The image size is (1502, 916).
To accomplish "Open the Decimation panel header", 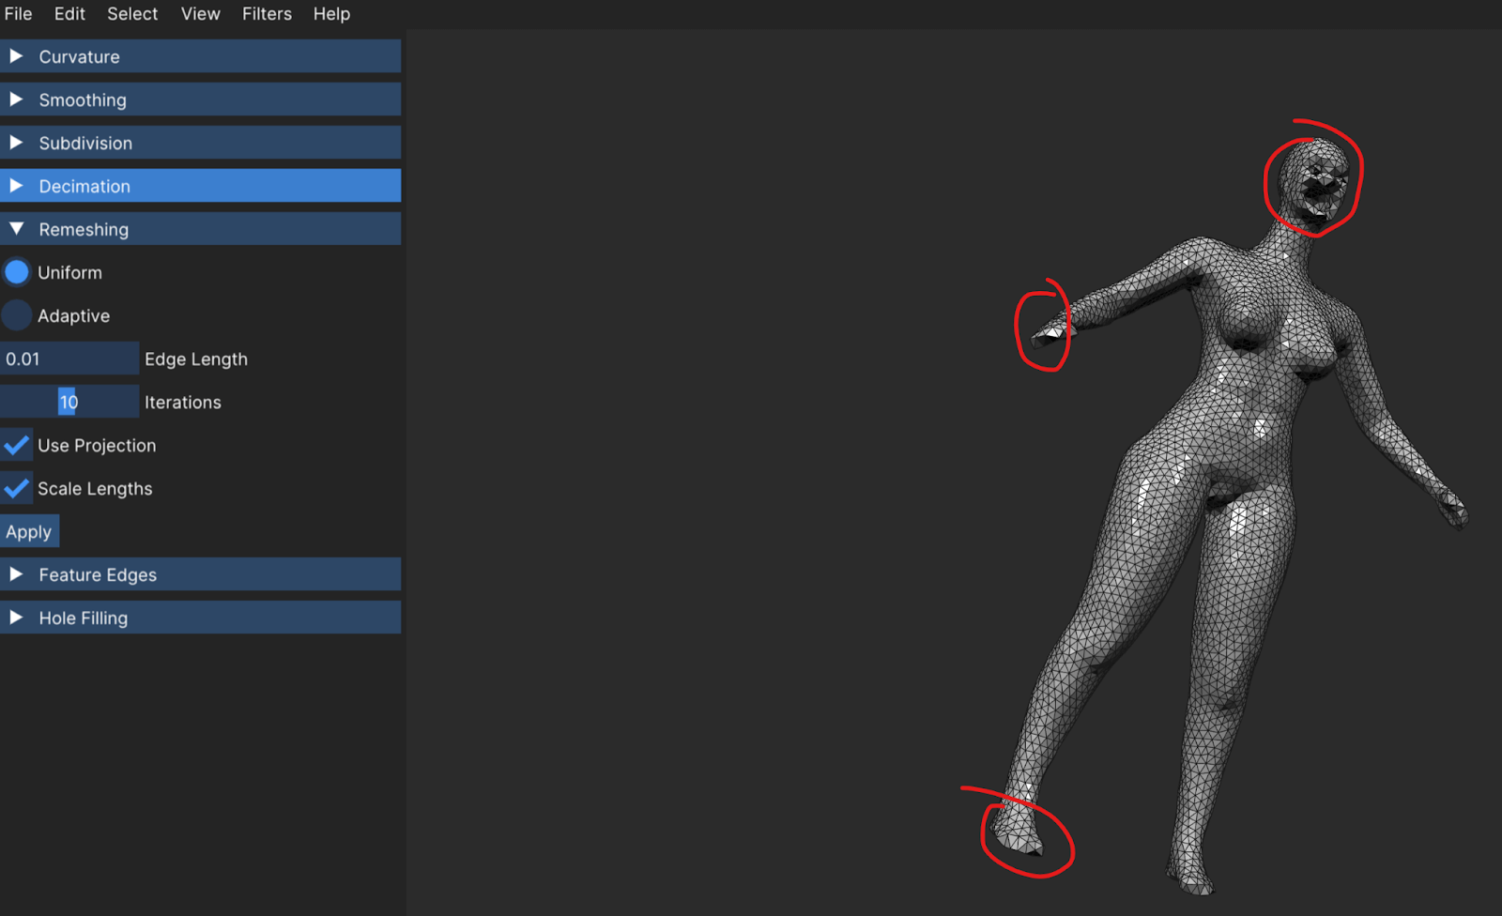I will (84, 187).
